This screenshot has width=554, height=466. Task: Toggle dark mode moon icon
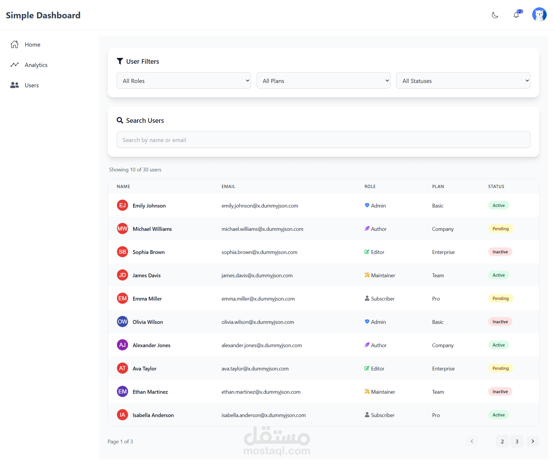point(495,15)
